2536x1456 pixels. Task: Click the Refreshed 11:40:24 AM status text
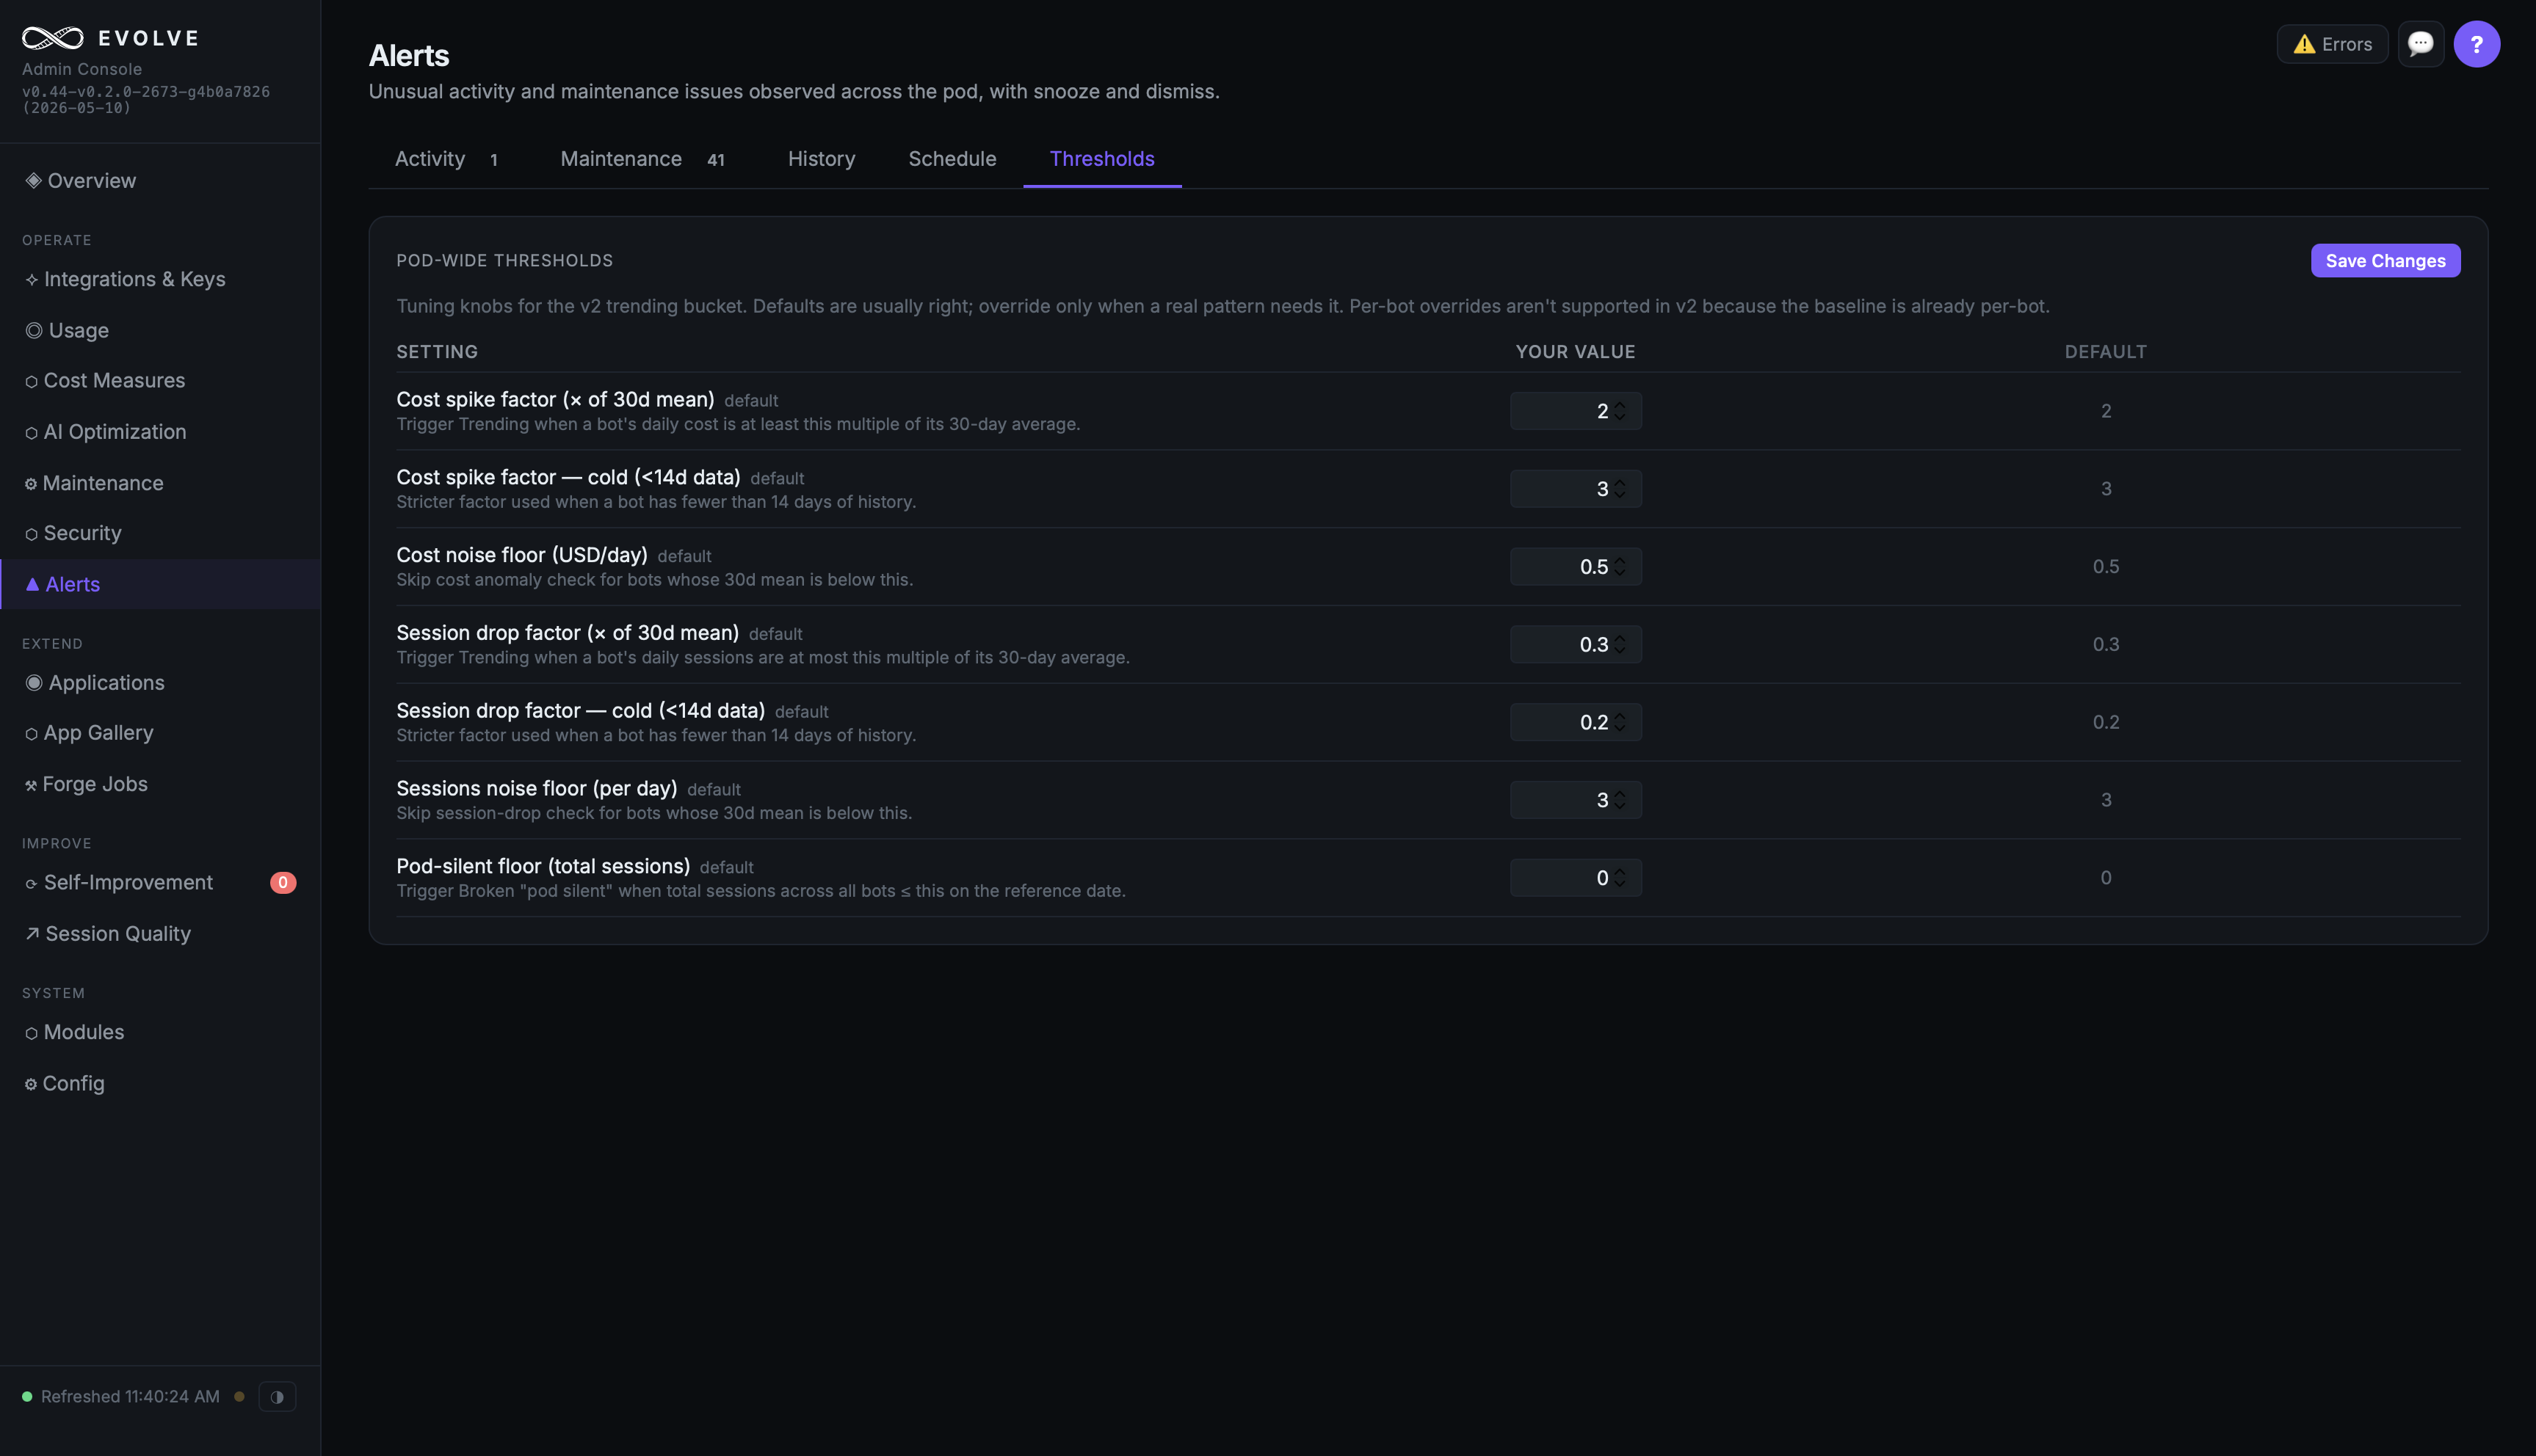[x=130, y=1397]
